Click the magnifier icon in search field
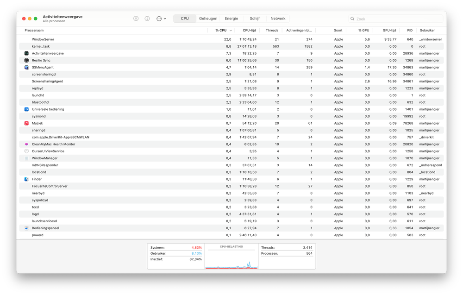463x295 pixels. pos(352,19)
